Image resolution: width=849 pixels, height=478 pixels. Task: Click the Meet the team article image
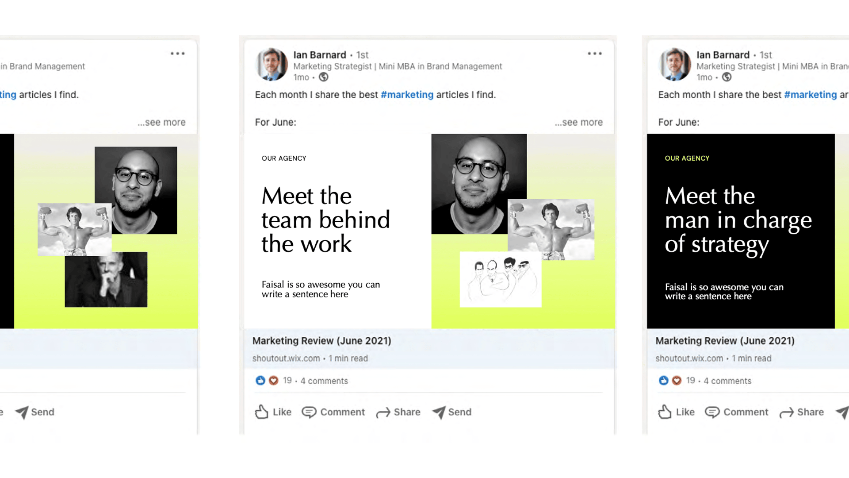(x=429, y=231)
